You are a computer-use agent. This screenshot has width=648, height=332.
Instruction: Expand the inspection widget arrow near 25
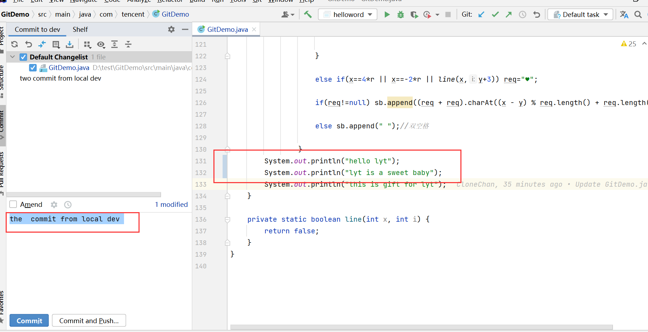(644, 43)
